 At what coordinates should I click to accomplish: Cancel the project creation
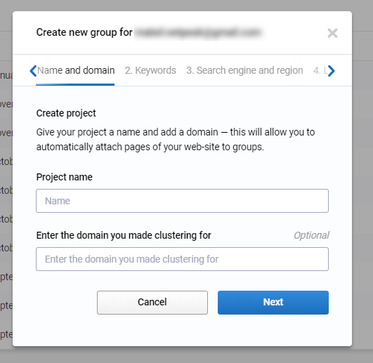[x=152, y=303]
